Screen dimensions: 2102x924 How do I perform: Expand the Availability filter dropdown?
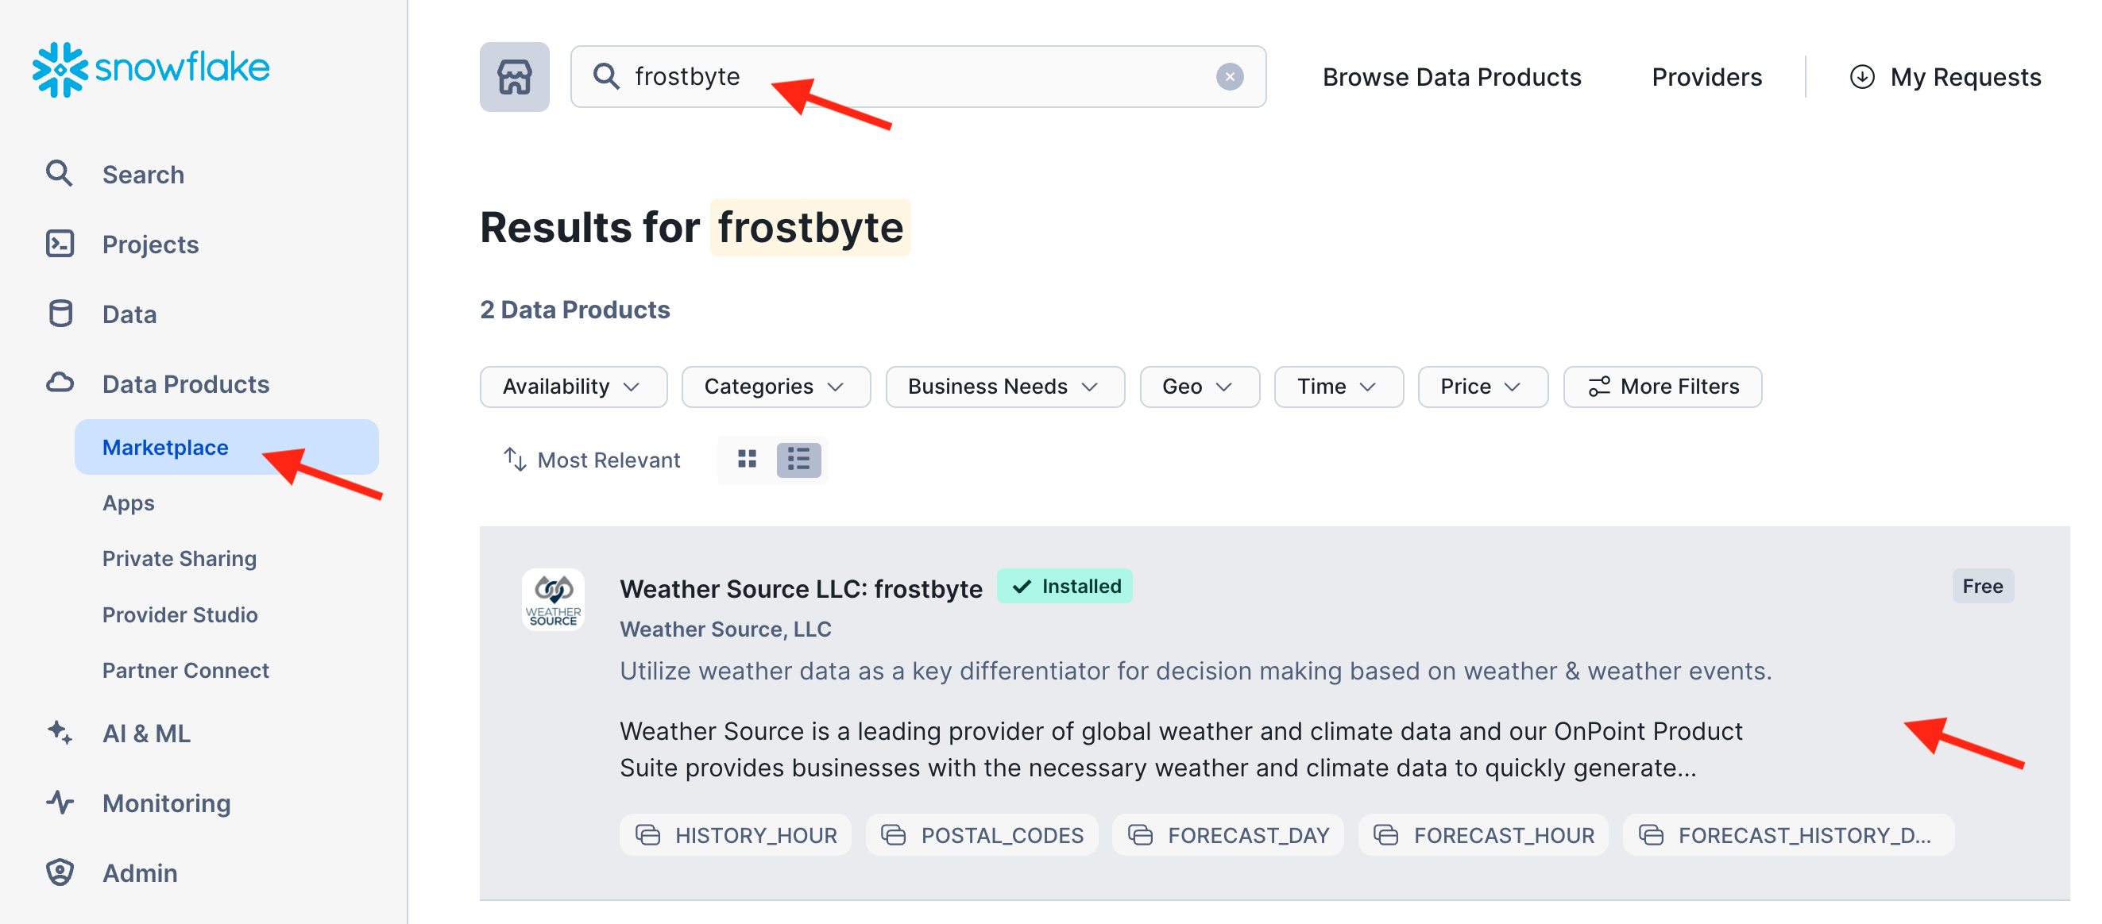click(573, 387)
